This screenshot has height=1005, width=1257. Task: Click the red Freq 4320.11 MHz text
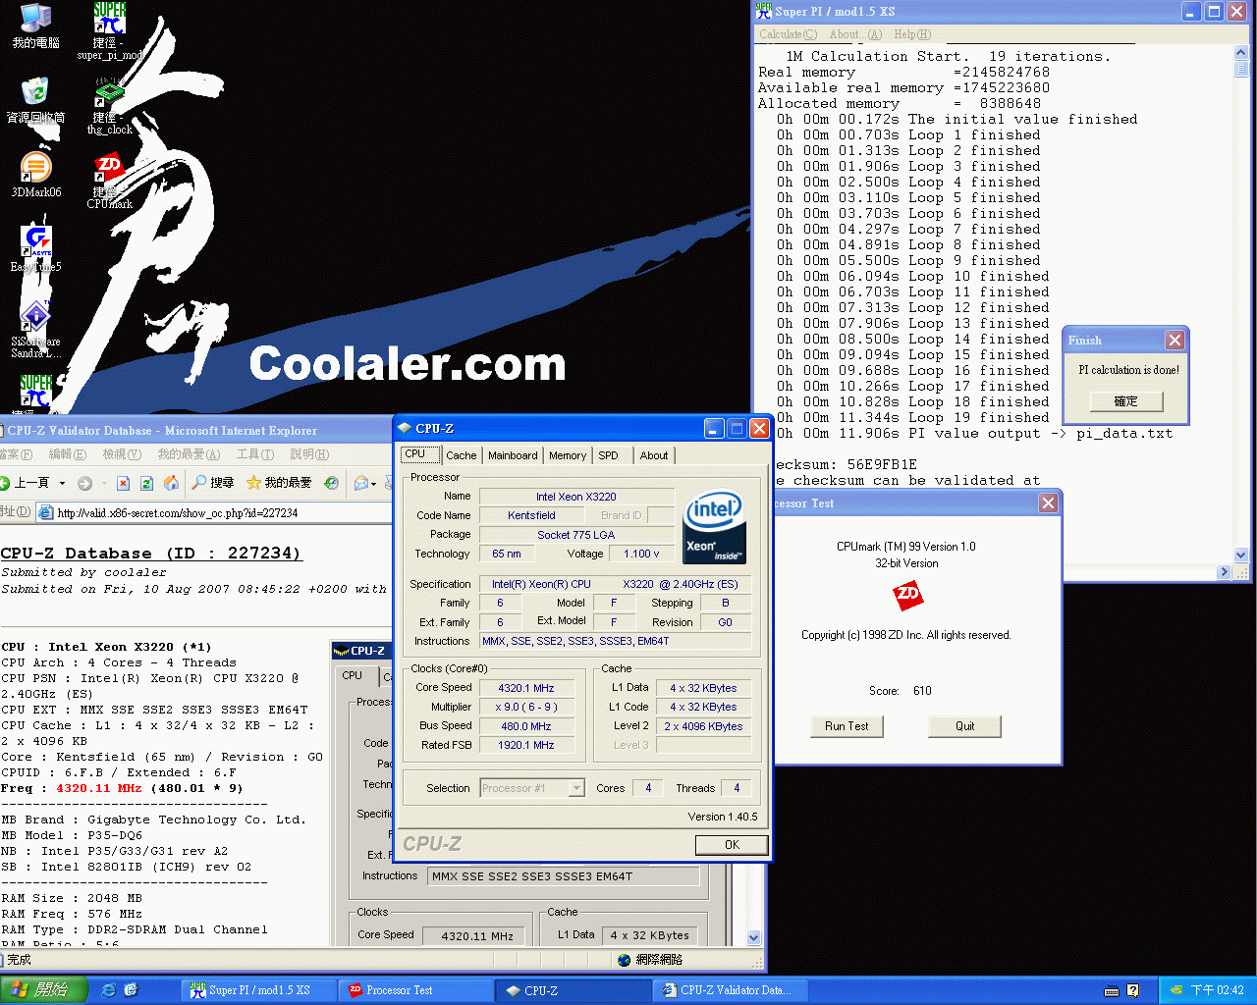point(99,788)
